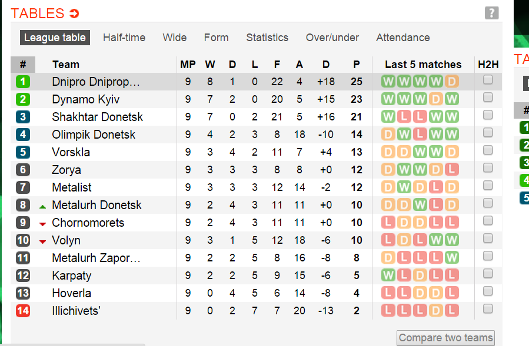Click Dnipro's most recent draw result icon
Screen dimensions: 529x346
coord(451,82)
